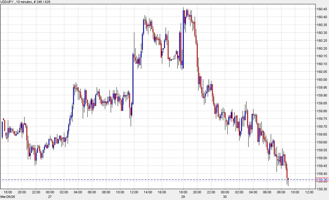Select the 160.35 price level label
This screenshot has width=329, height=200.
click(x=322, y=25)
